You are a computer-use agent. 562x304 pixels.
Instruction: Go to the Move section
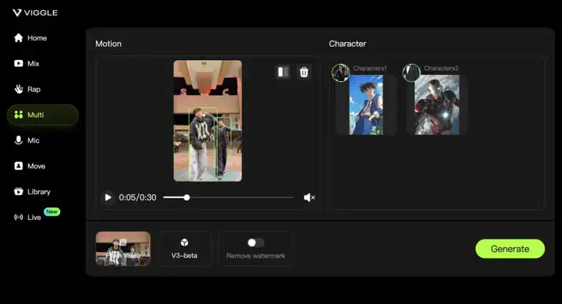pos(30,166)
